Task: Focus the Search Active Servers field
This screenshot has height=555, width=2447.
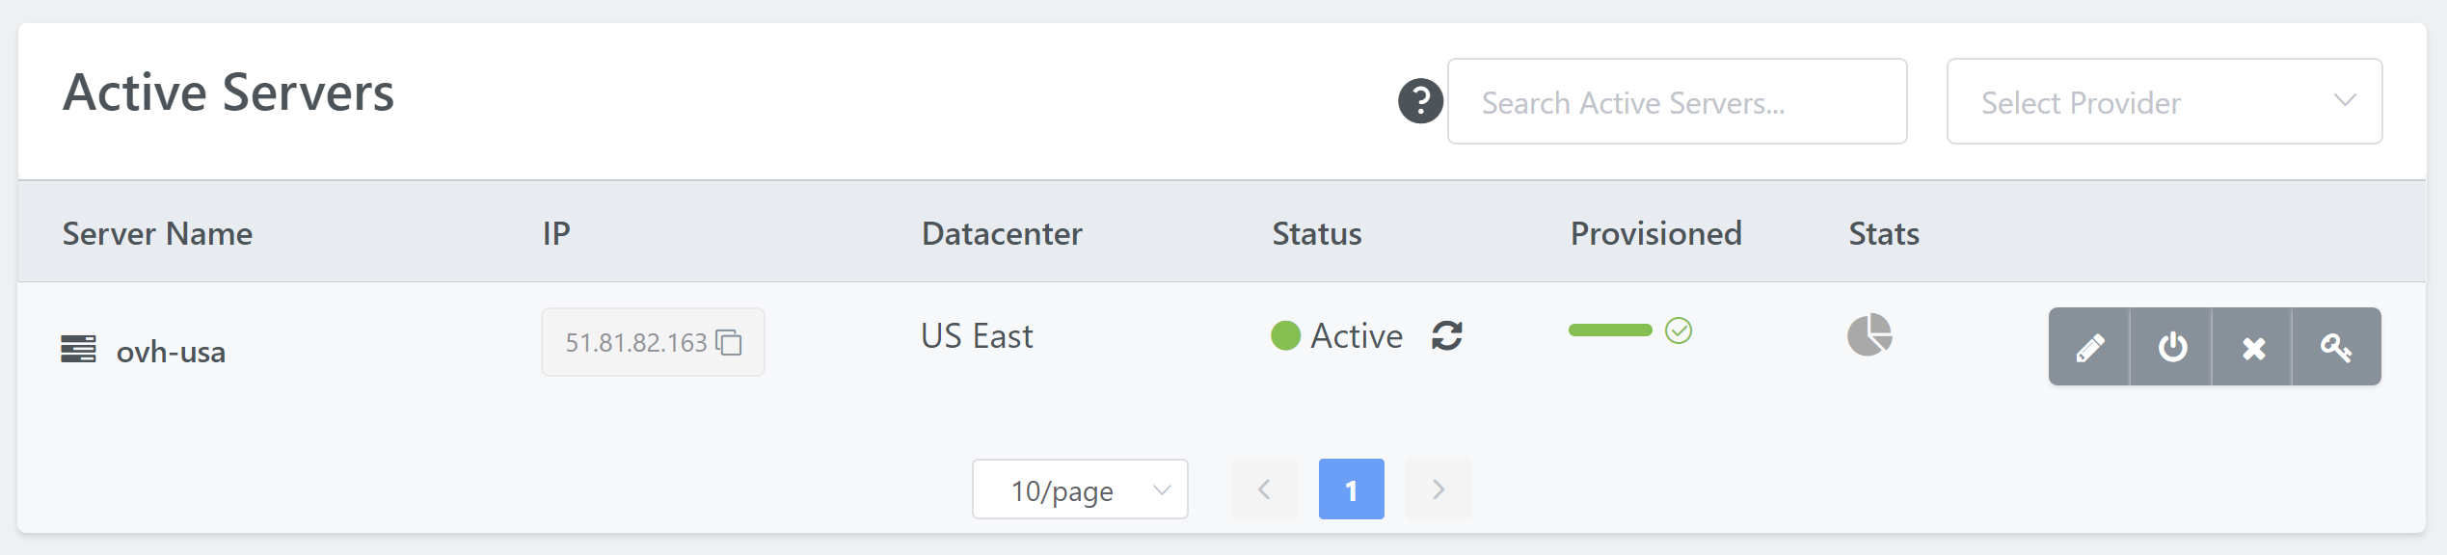Action: click(x=1678, y=101)
